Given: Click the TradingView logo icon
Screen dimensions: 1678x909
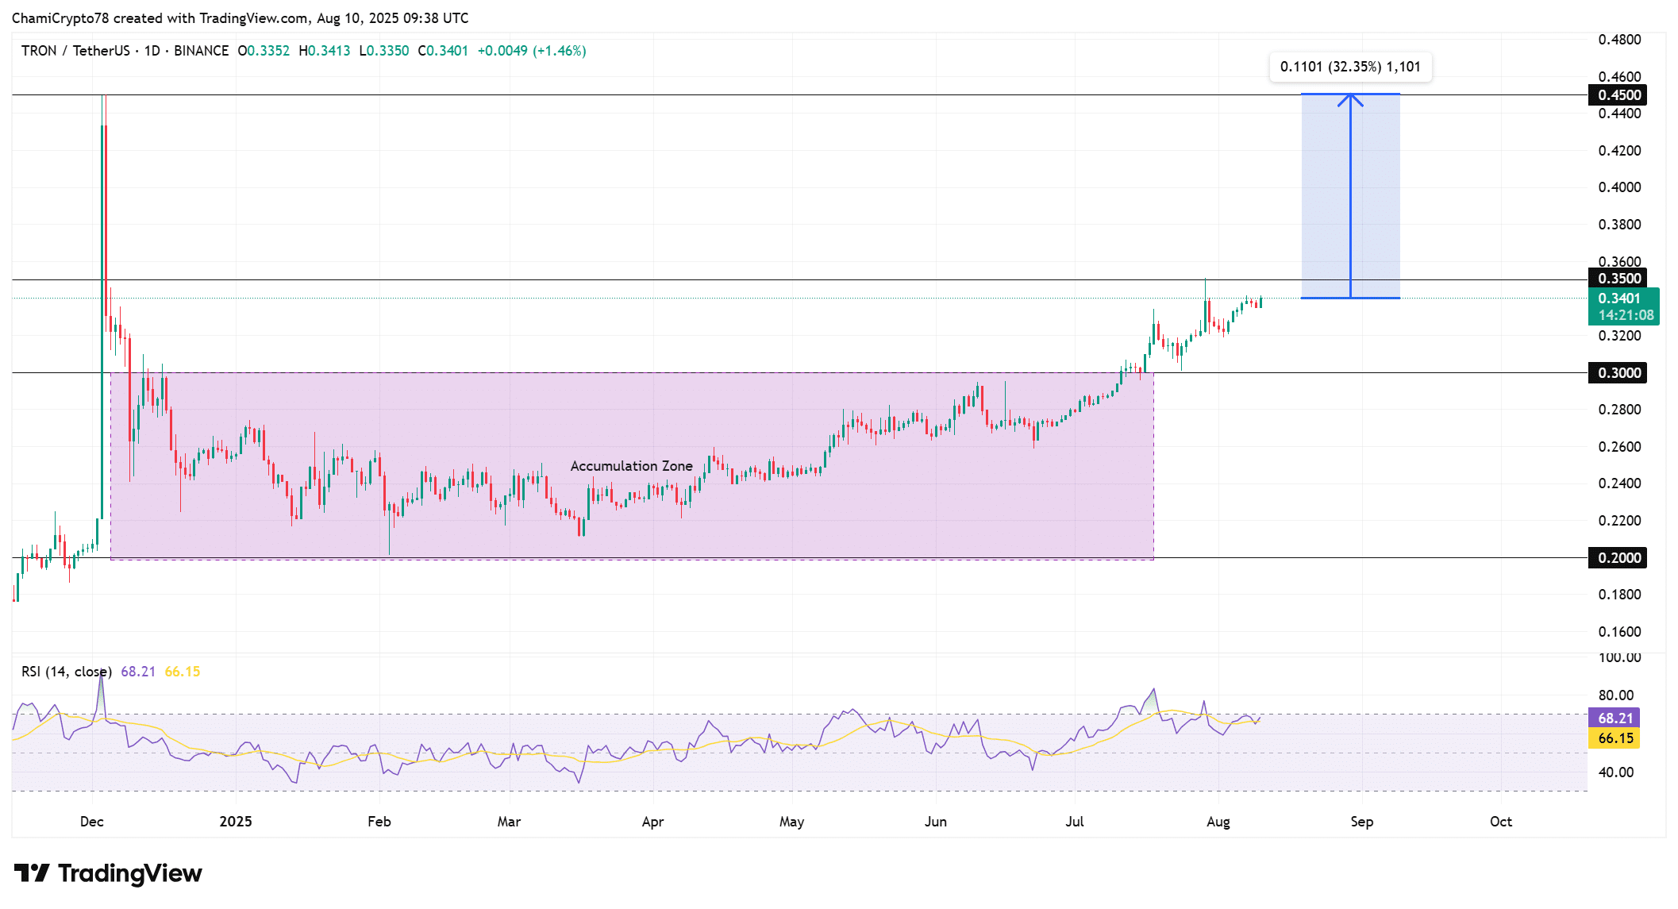Looking at the screenshot, I should (x=32, y=873).
